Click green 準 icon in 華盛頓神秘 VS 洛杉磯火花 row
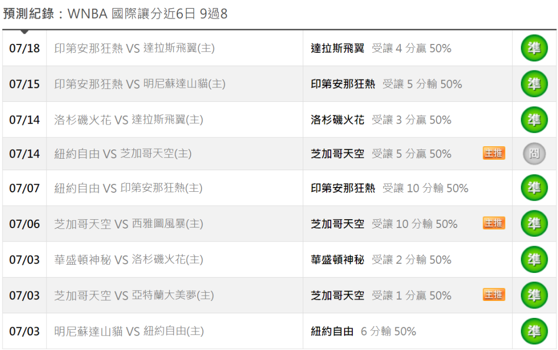Viewport: 558px width, 350px height. pyautogui.click(x=534, y=260)
